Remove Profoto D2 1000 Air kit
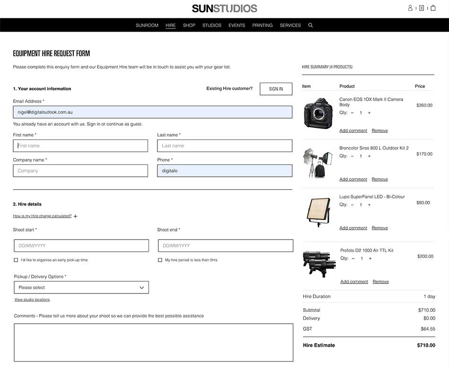449x370 pixels. pyautogui.click(x=380, y=282)
